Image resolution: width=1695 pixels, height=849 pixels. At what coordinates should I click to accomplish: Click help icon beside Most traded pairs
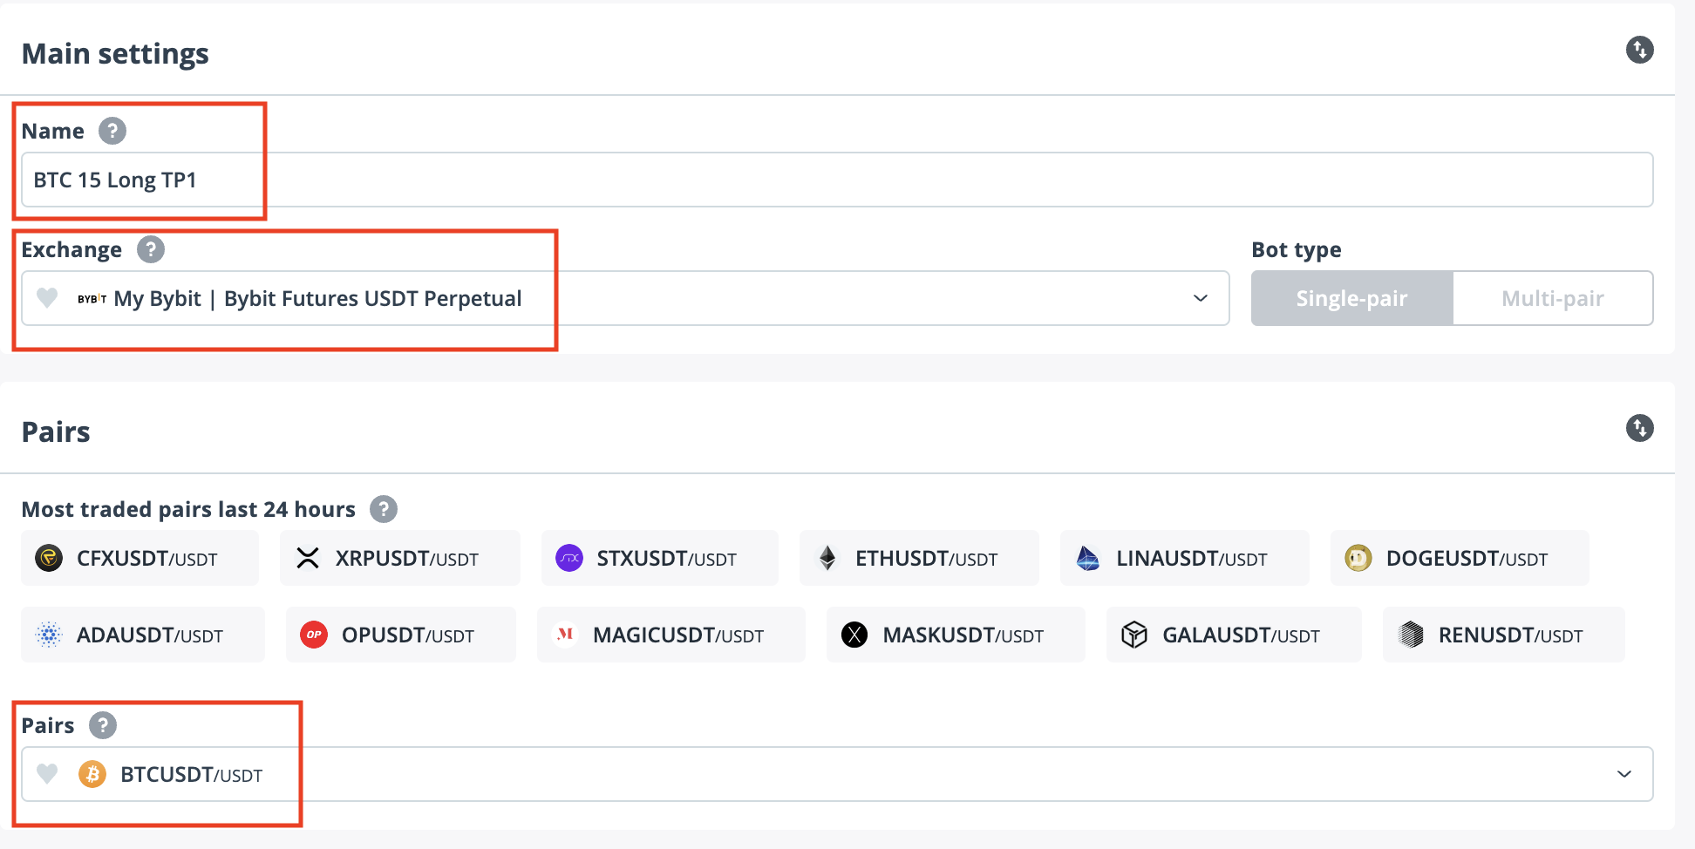click(x=384, y=509)
